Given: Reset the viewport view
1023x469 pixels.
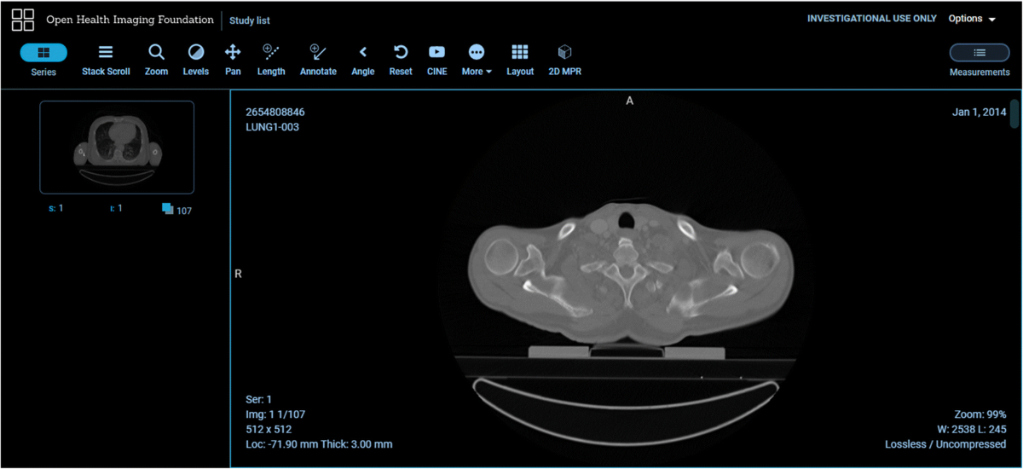Looking at the screenshot, I should click(x=401, y=60).
